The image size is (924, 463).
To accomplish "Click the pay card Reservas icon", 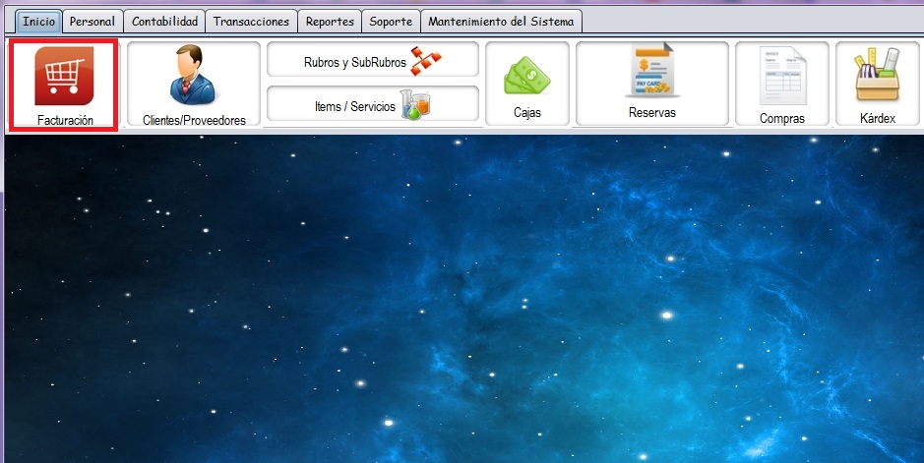I will (x=651, y=73).
